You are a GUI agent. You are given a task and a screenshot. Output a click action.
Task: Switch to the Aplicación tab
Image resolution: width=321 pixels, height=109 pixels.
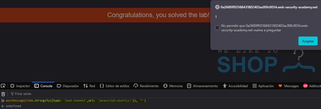(x=263, y=86)
